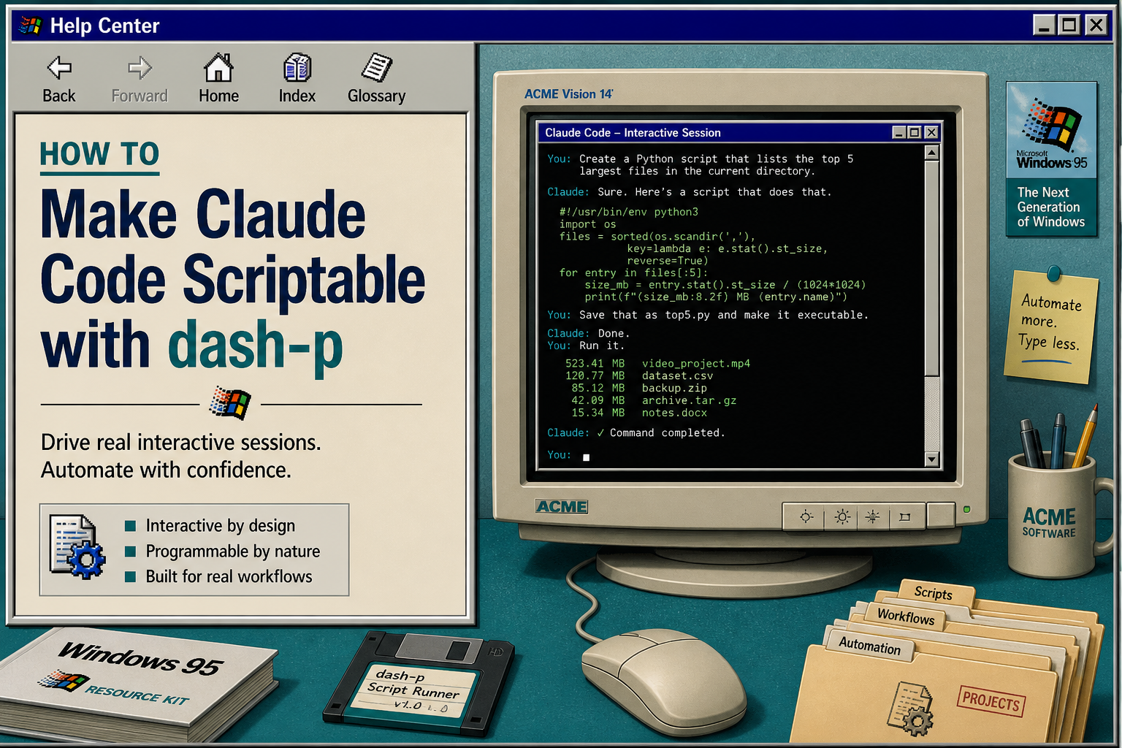The image size is (1122, 748).
Task: Click the flag logo on the Resource Kit book
Action: click(62, 681)
